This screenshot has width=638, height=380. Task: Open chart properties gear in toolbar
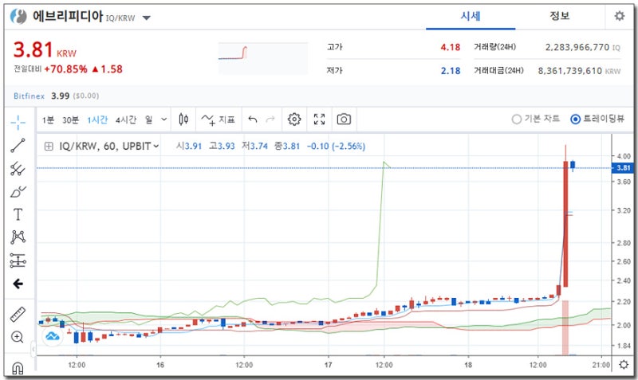[294, 119]
